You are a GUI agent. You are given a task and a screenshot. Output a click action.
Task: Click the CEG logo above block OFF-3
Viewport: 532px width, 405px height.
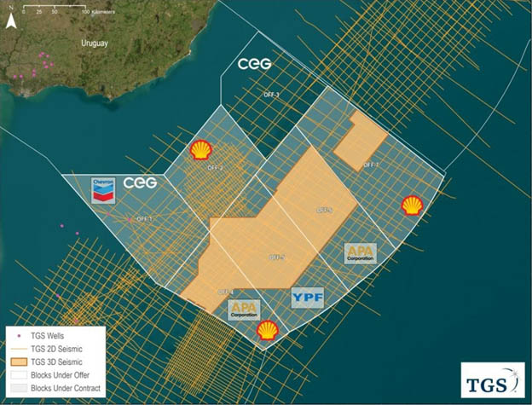click(254, 64)
